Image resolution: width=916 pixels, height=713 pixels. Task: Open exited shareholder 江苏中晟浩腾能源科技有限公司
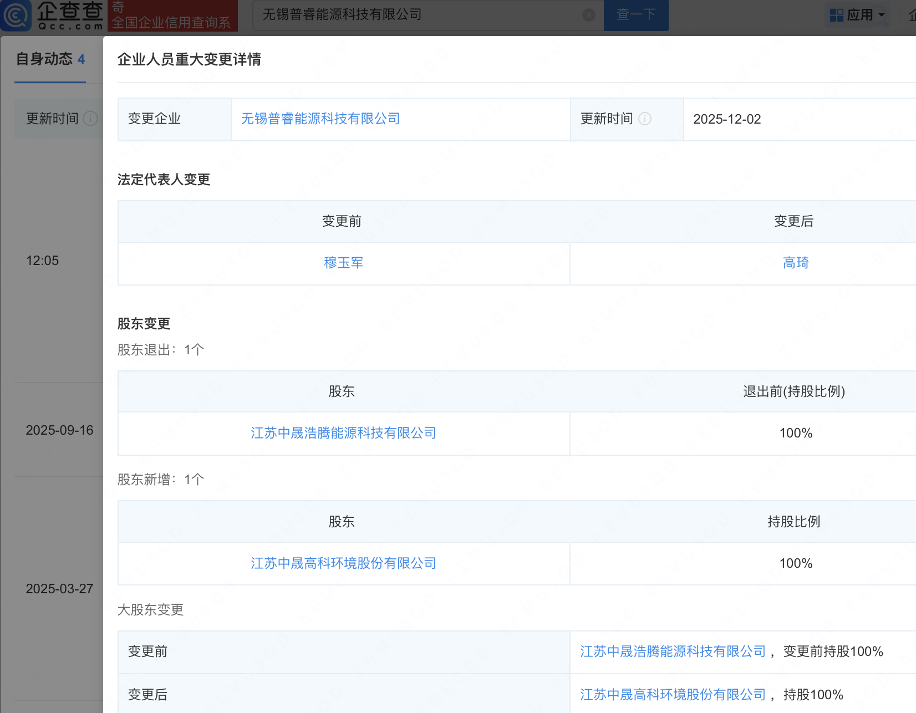coord(343,433)
